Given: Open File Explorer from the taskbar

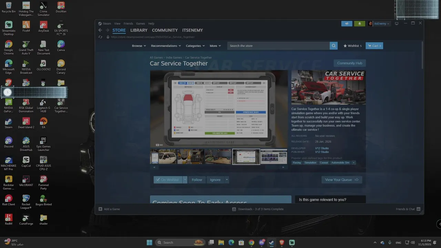Looking at the screenshot, I should pyautogui.click(x=221, y=242).
